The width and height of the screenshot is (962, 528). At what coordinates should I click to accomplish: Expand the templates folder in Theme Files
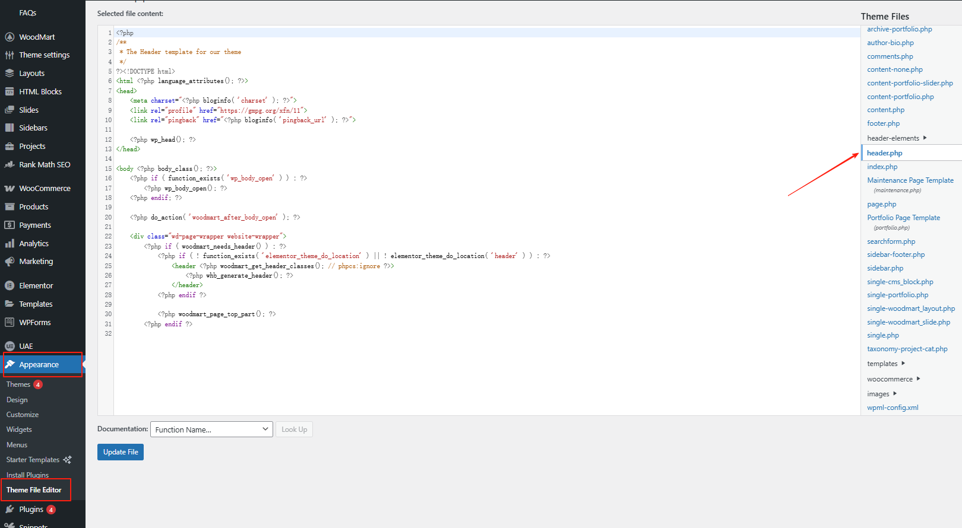coord(885,364)
